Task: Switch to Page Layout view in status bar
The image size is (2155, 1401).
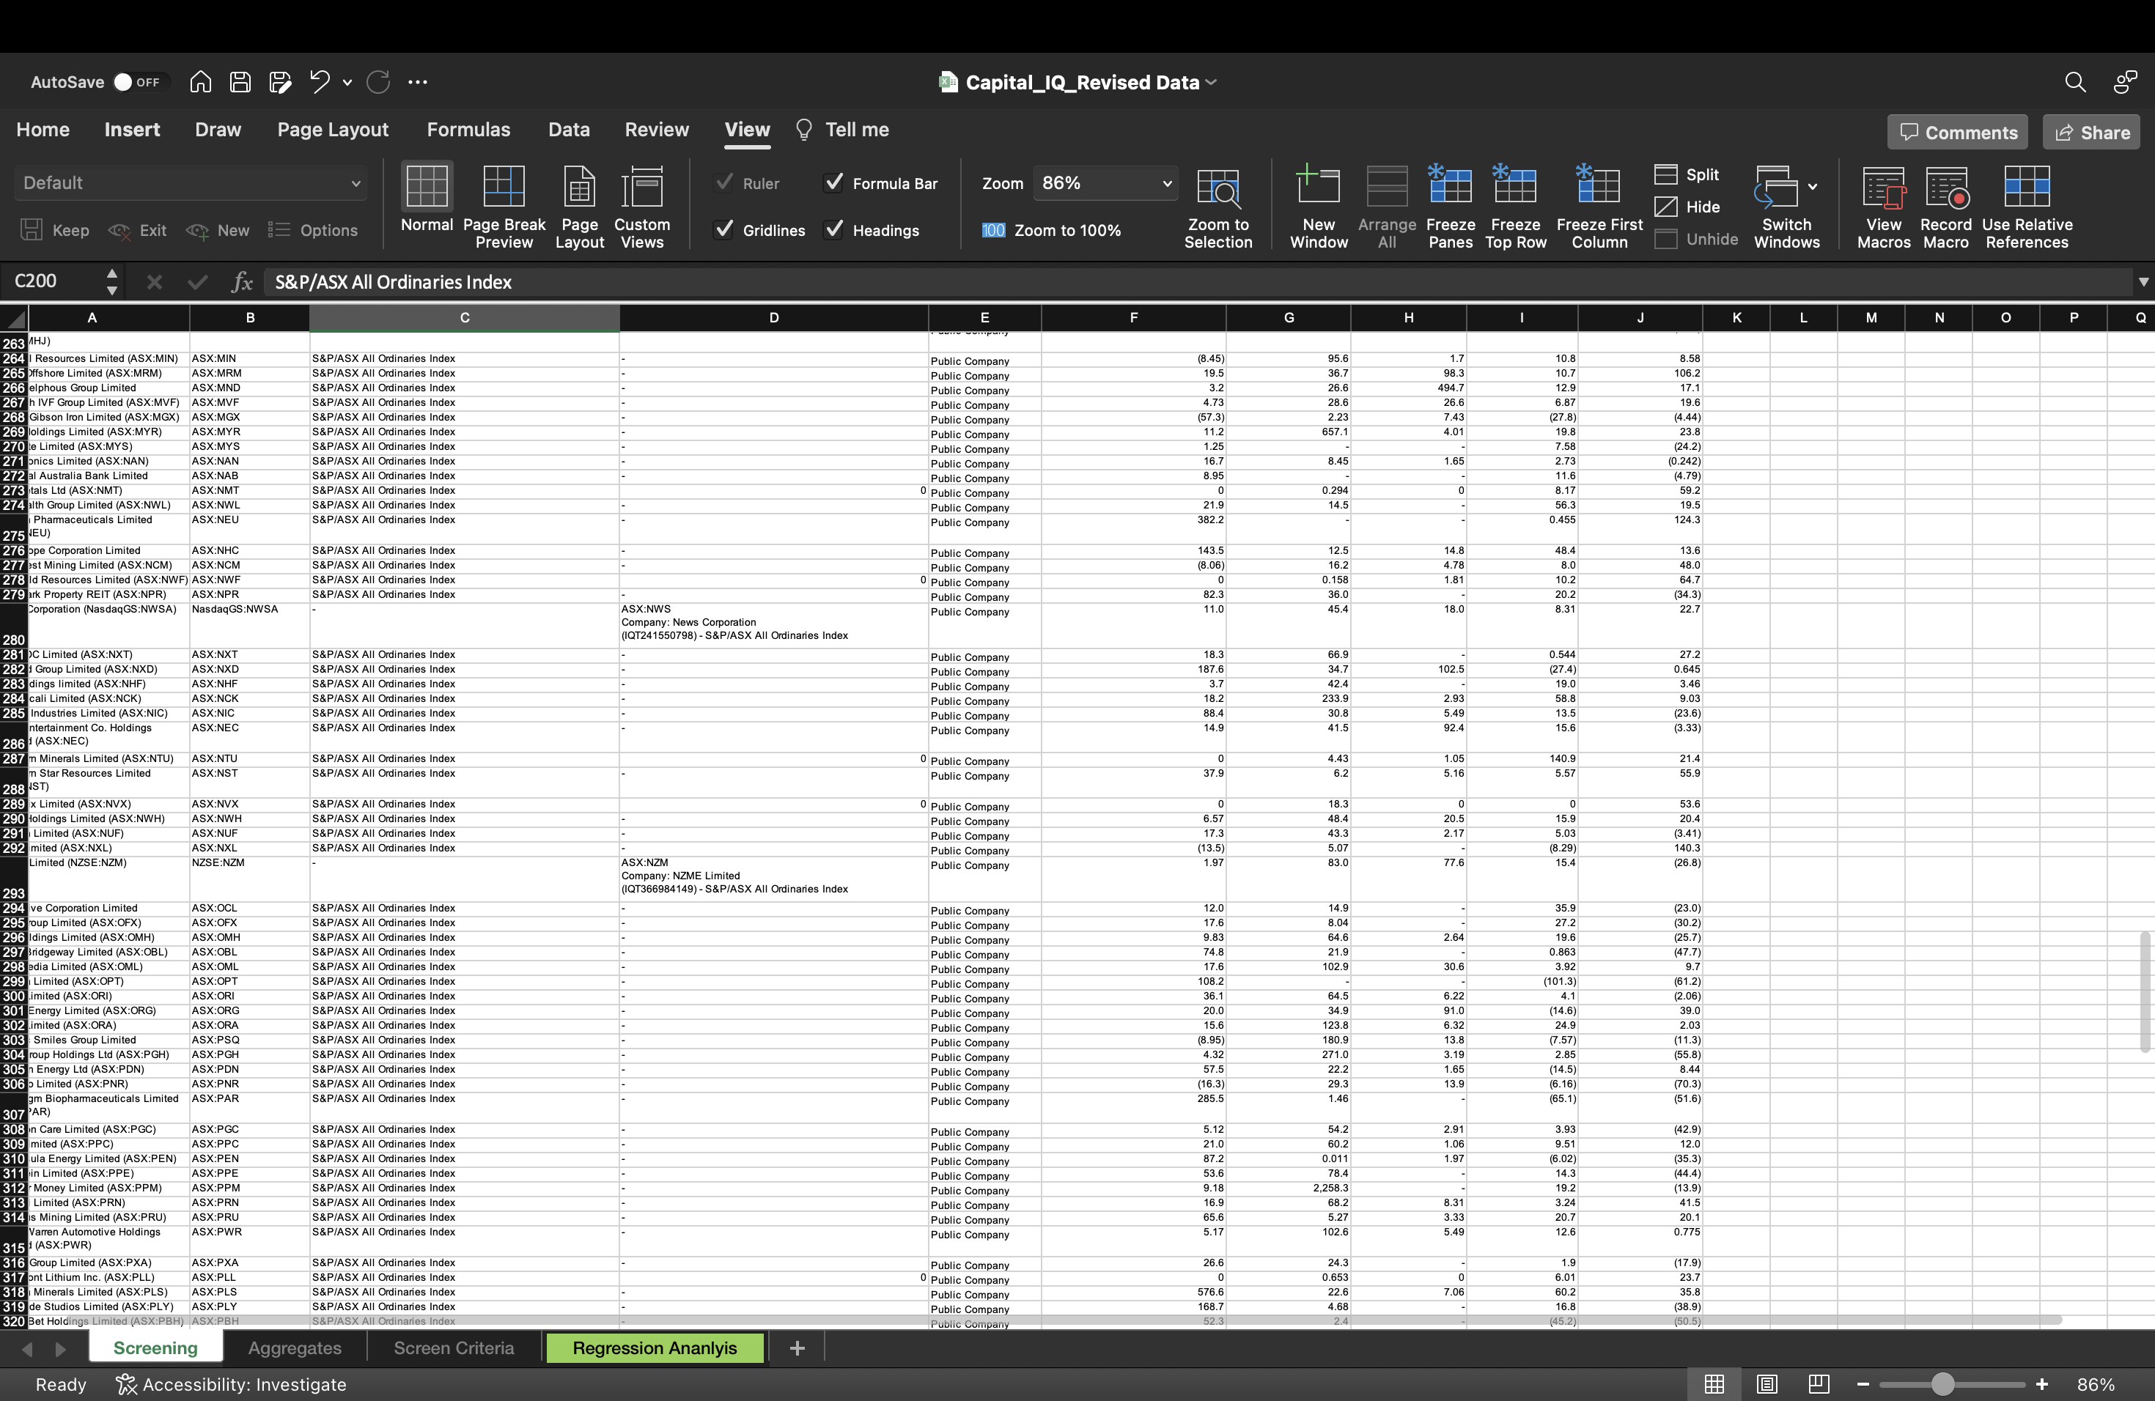Action: tap(1766, 1384)
